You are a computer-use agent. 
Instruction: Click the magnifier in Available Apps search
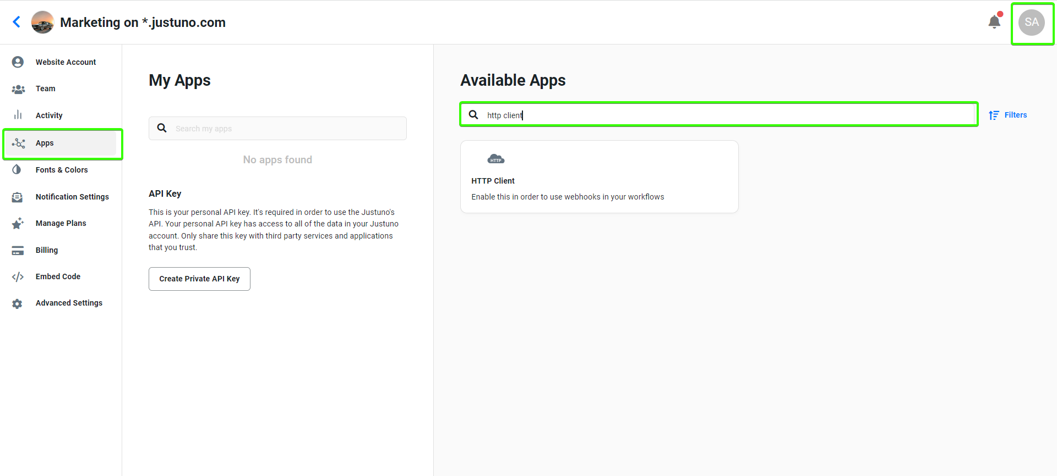click(x=473, y=115)
